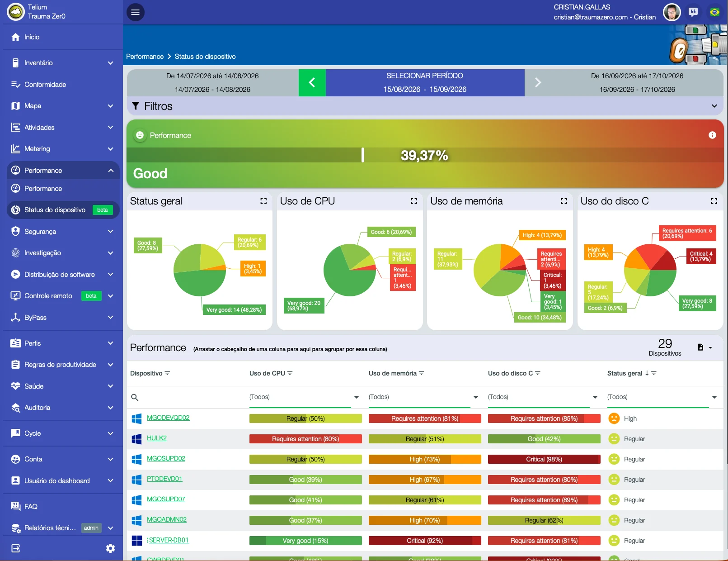Open filter icon on Dispositivo column
Image resolution: width=728 pixels, height=561 pixels.
coord(167,373)
